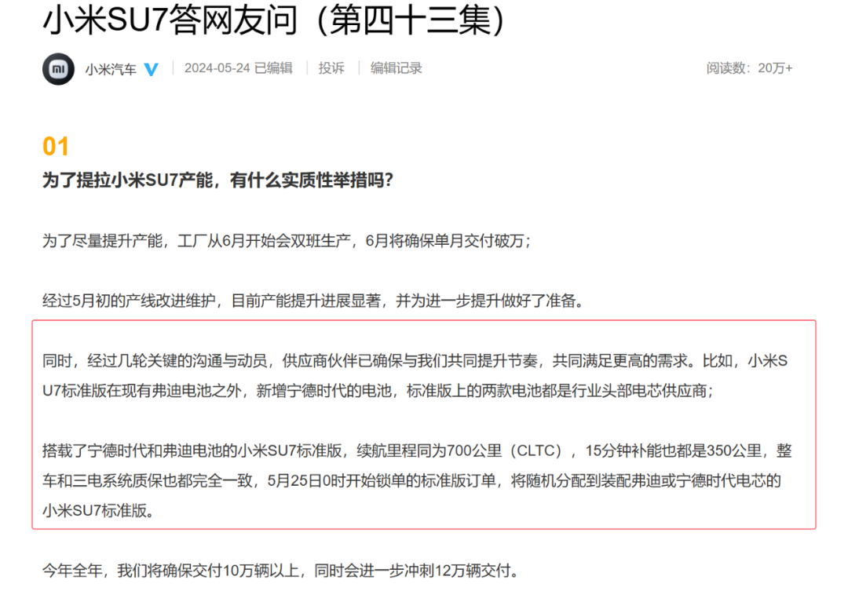Click the divider between 投诉 and 编辑记录

click(358, 68)
